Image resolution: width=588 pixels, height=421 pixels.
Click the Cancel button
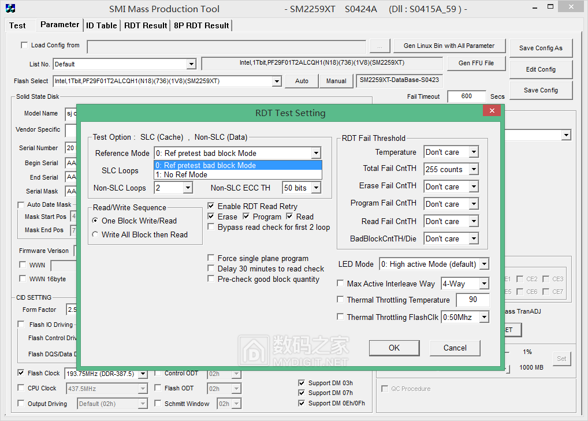(x=455, y=348)
